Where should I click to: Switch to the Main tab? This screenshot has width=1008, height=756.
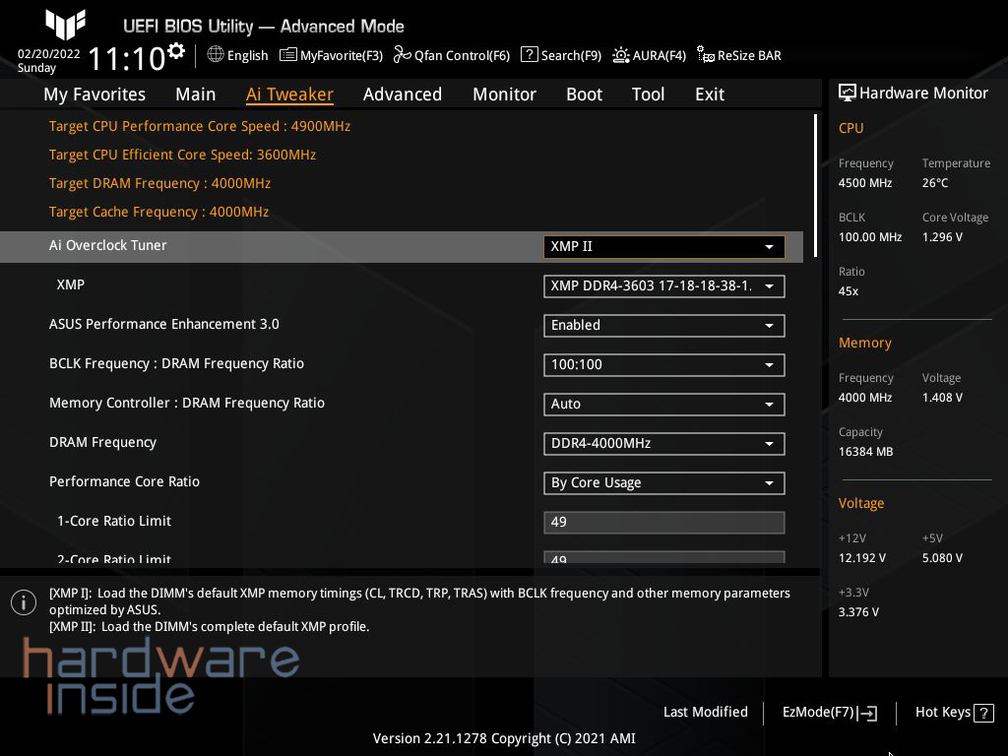pos(196,94)
